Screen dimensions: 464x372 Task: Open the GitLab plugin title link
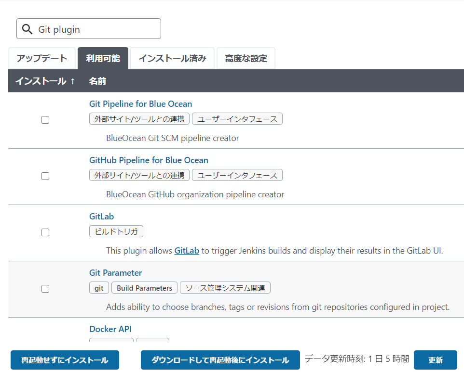(101, 217)
